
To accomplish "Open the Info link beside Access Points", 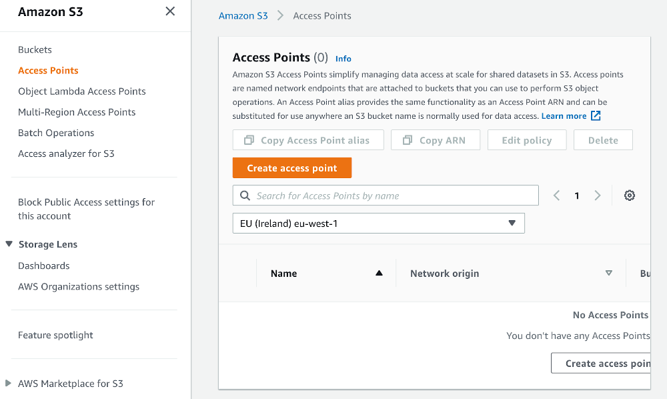I will pos(343,59).
